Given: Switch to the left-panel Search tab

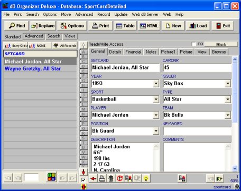Looking at the screenshot, I should tap(54, 36).
